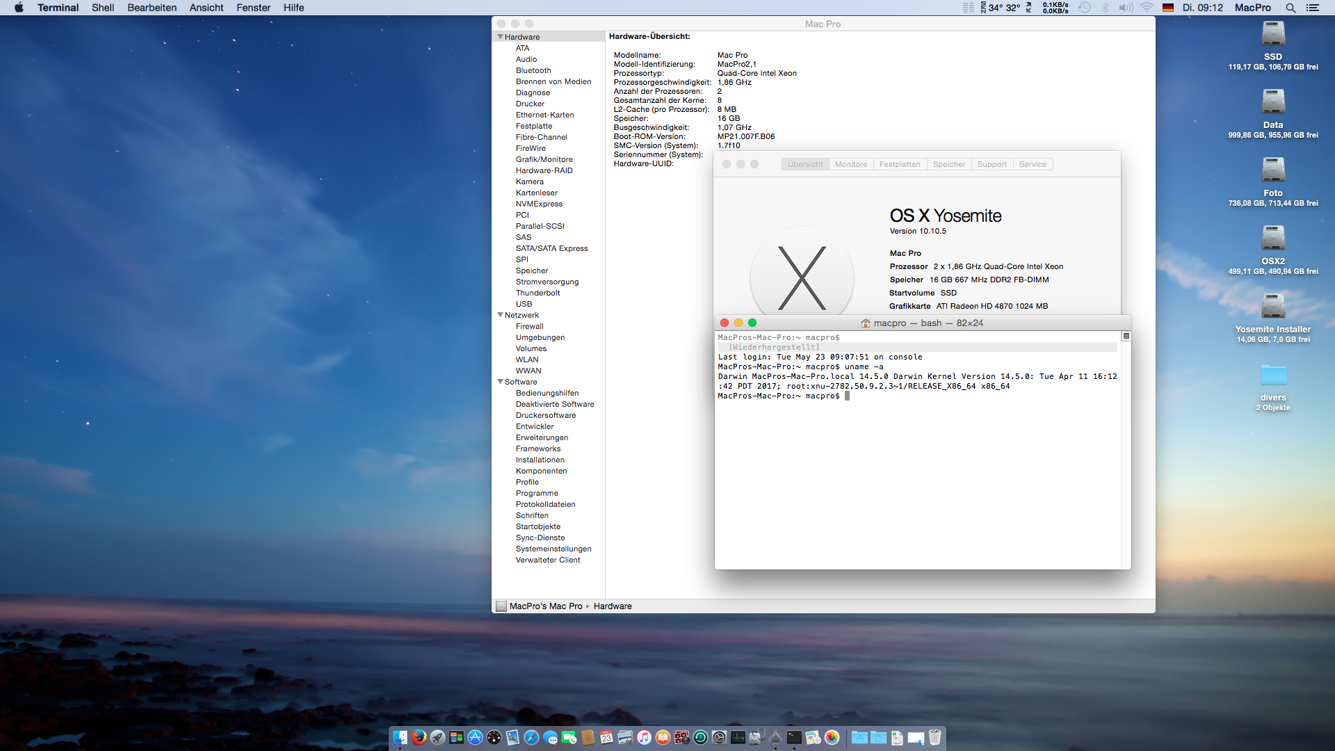This screenshot has height=751, width=1335.
Task: Open Notification Center list icon
Action: pos(1313,8)
